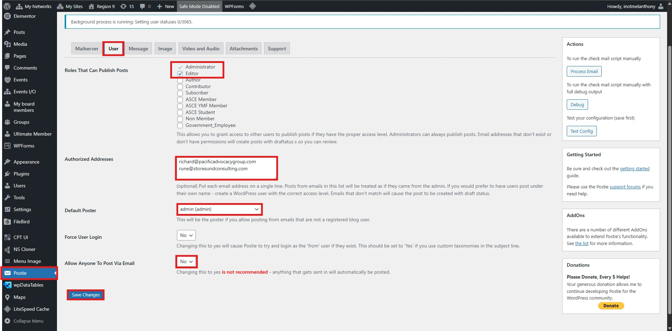
Task: Open the Support tab
Action: pyautogui.click(x=277, y=49)
